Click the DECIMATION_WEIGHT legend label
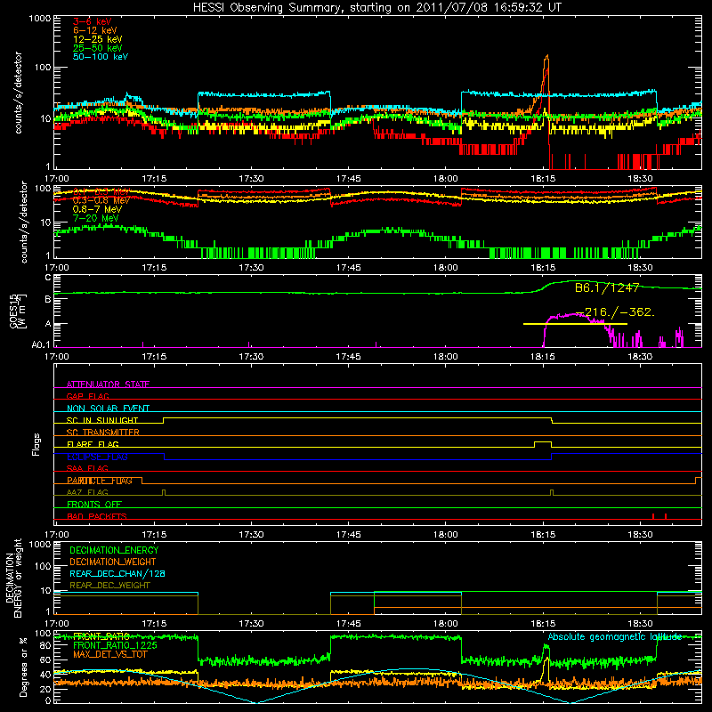 113,562
